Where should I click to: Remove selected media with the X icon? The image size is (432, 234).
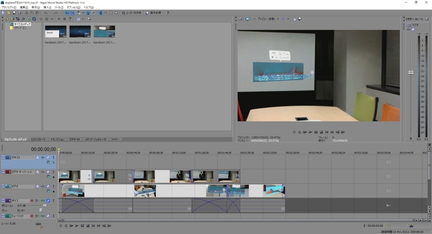point(41,19)
